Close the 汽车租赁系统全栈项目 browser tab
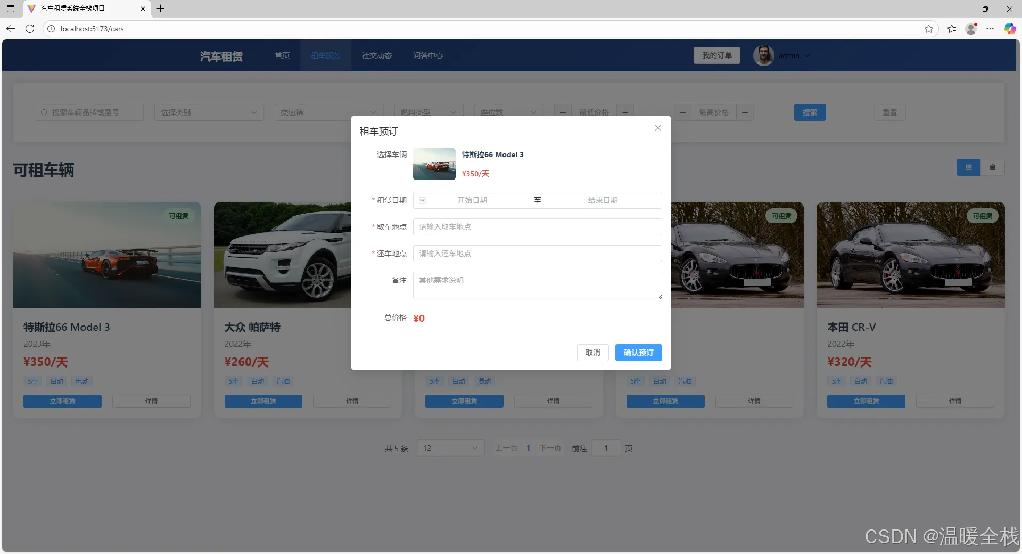 (143, 9)
